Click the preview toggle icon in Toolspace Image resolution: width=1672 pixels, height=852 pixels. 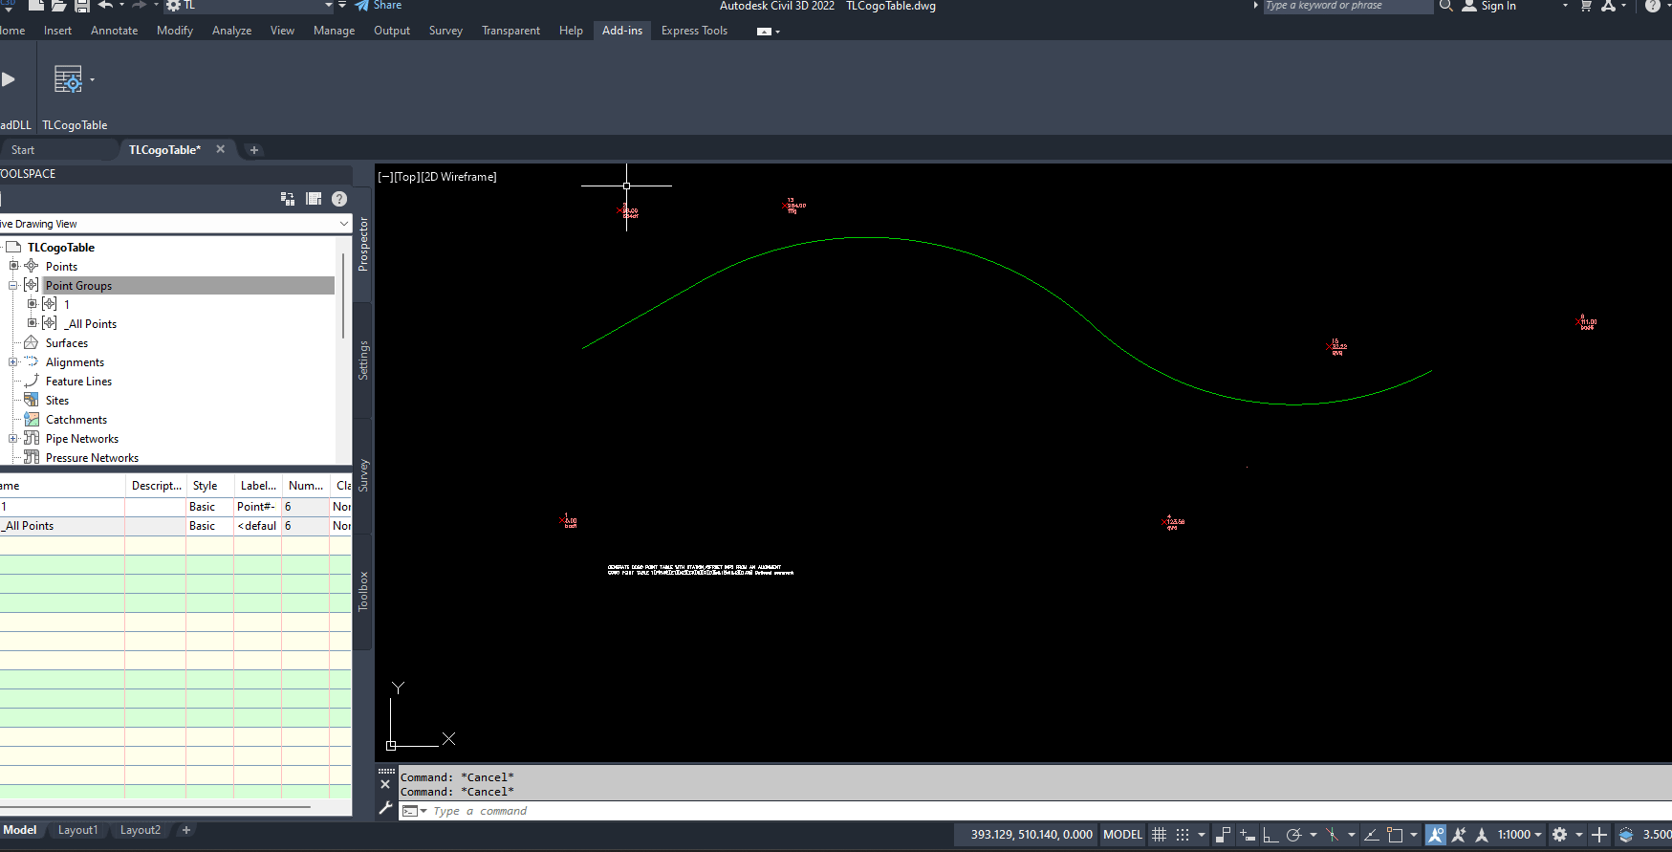(288, 199)
